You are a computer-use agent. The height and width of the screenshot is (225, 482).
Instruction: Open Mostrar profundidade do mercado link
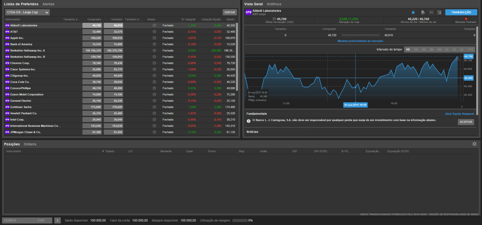[x=360, y=41]
